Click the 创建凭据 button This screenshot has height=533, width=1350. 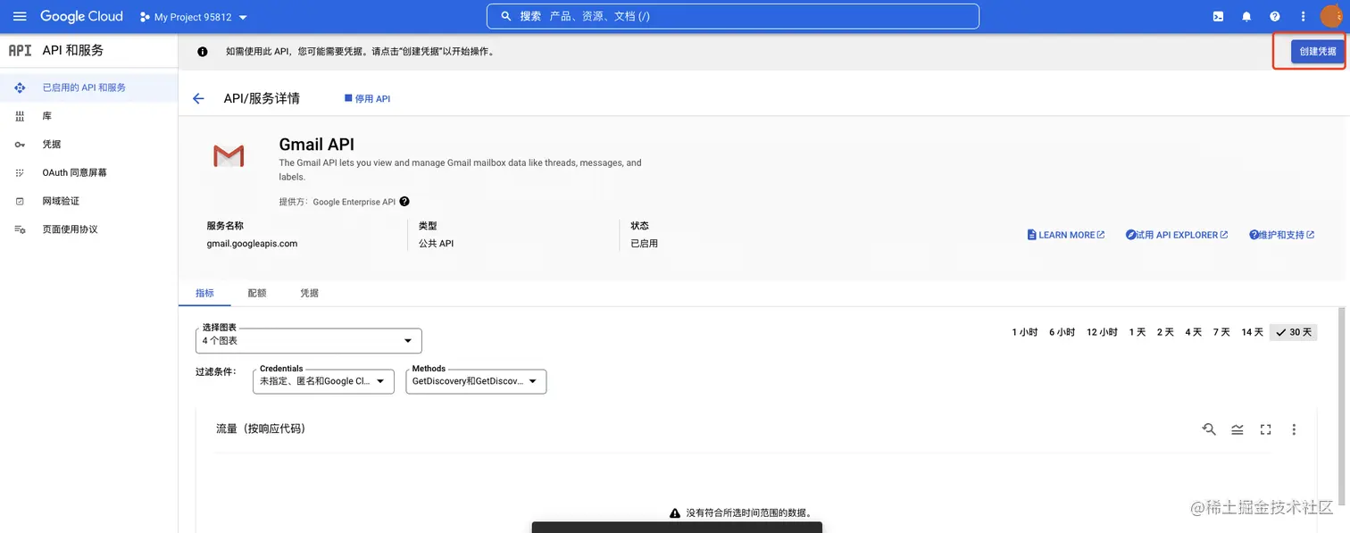point(1317,51)
